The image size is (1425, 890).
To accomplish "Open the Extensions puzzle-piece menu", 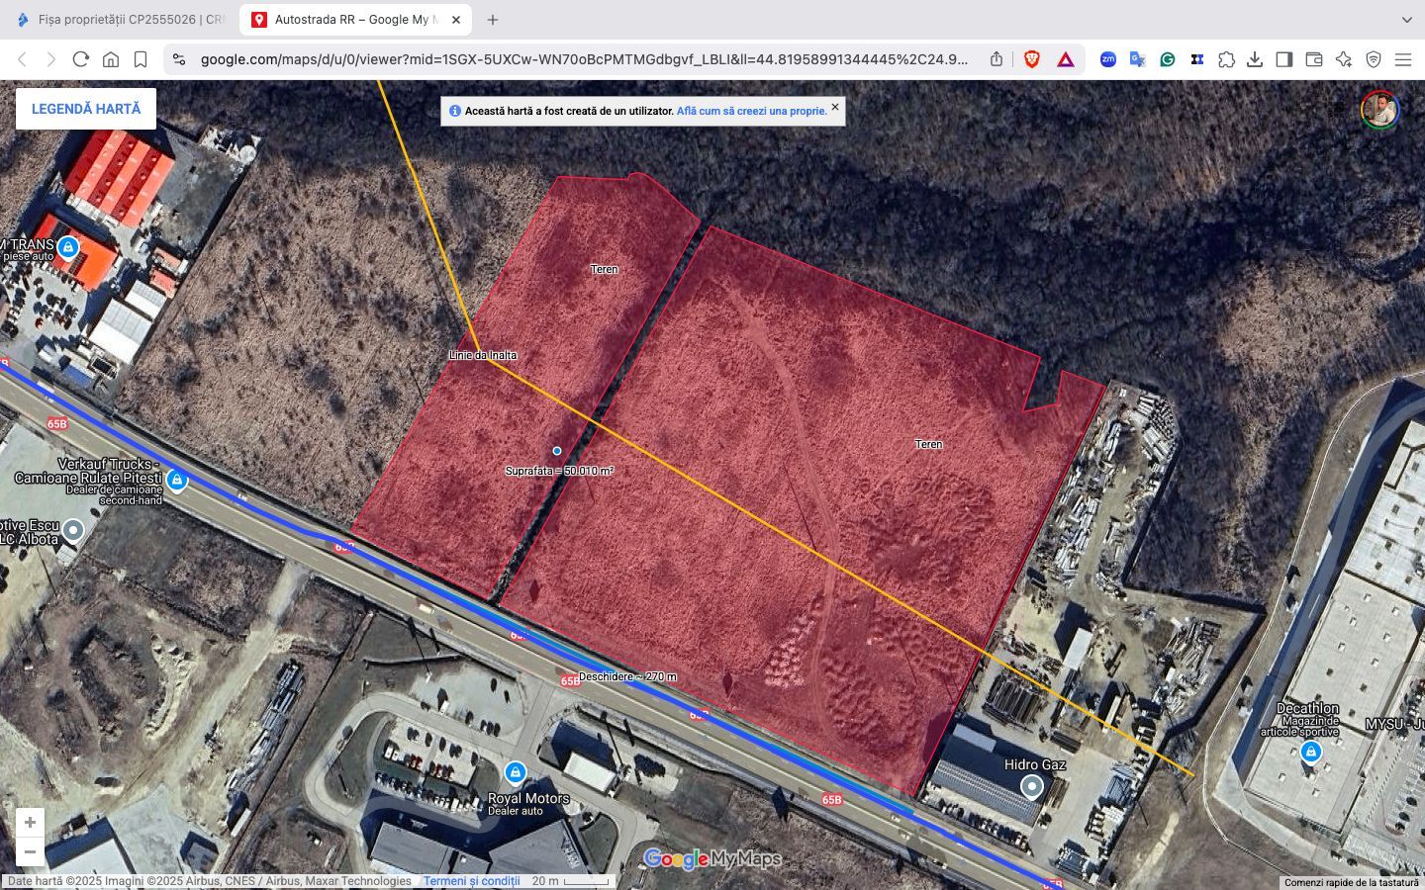I will tap(1226, 59).
